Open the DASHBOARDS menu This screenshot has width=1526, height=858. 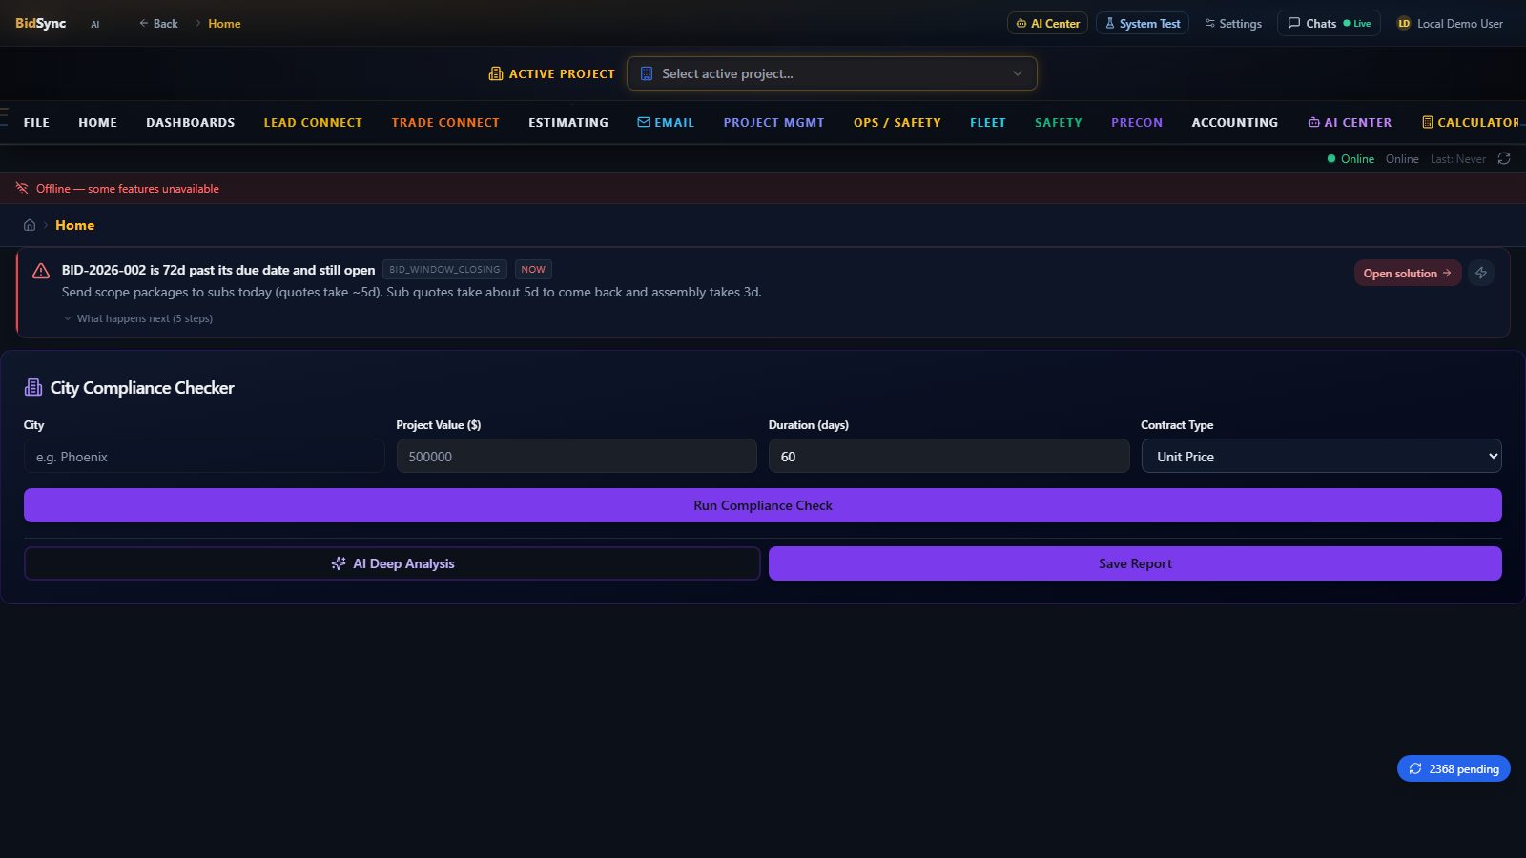pyautogui.click(x=190, y=122)
